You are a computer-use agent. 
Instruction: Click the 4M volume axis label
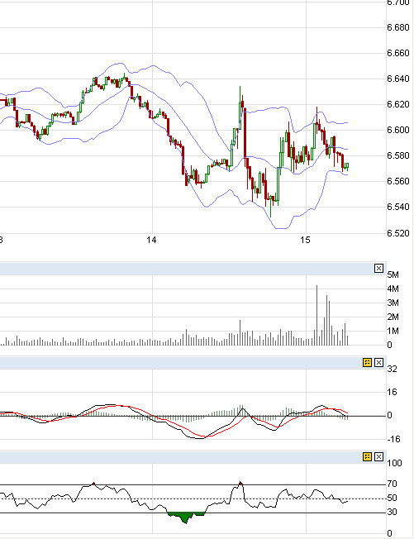pos(393,289)
